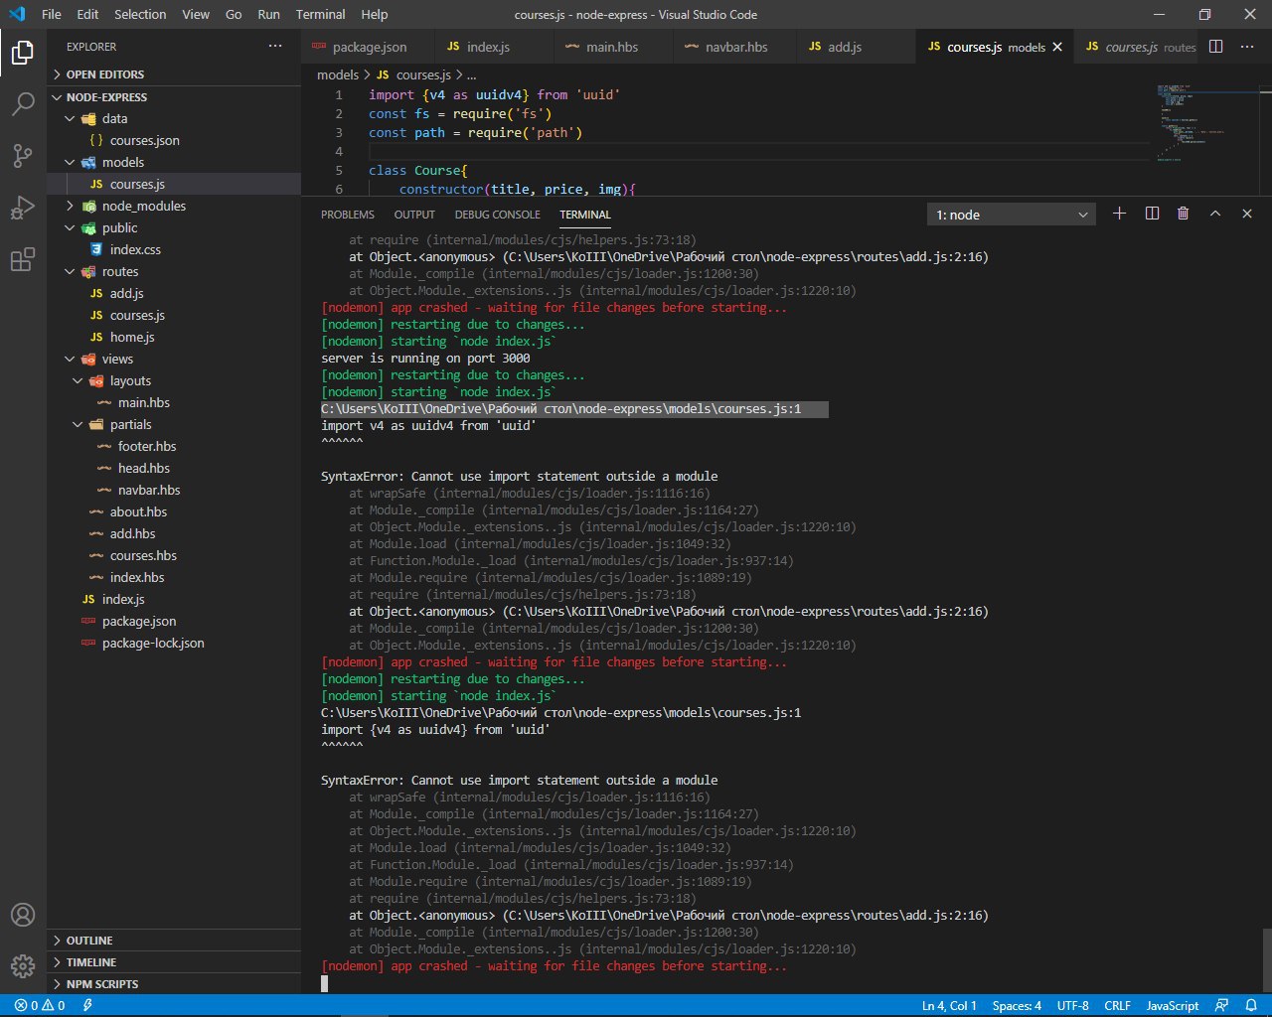The width and height of the screenshot is (1272, 1017).
Task: Kill the terminal with trash icon
Action: point(1183,214)
